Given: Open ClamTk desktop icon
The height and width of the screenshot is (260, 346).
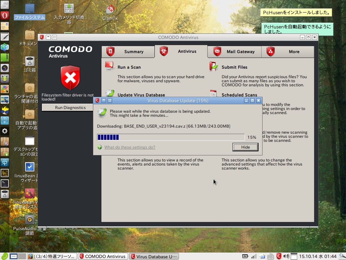Looking at the screenshot, I should [x=110, y=13].
